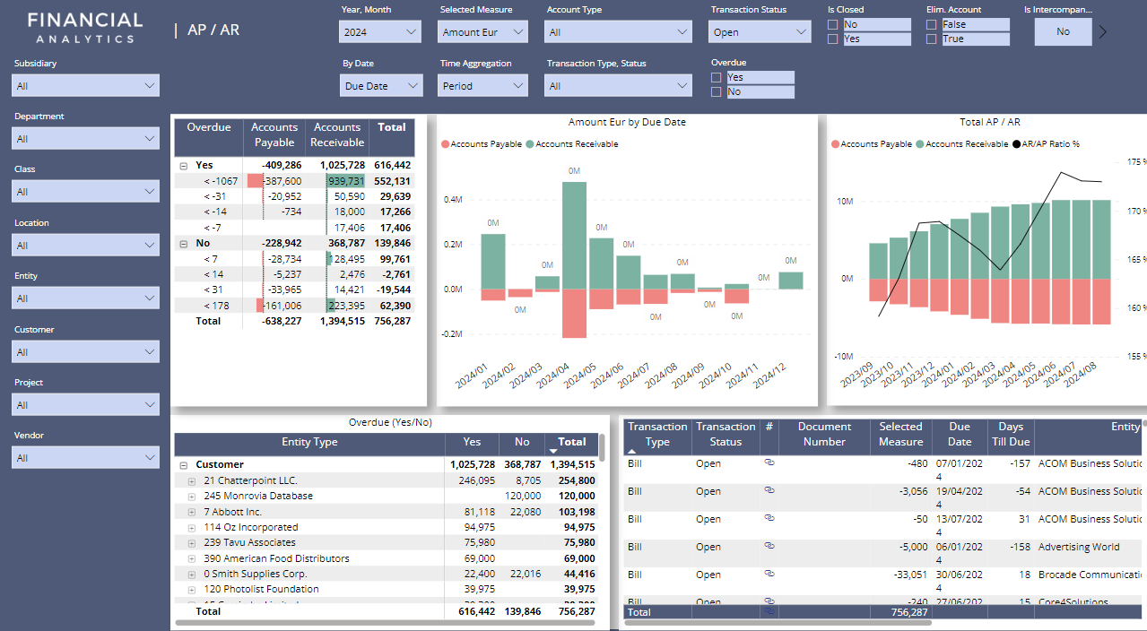Open the Subsidiary filter dropdown

tap(86, 86)
